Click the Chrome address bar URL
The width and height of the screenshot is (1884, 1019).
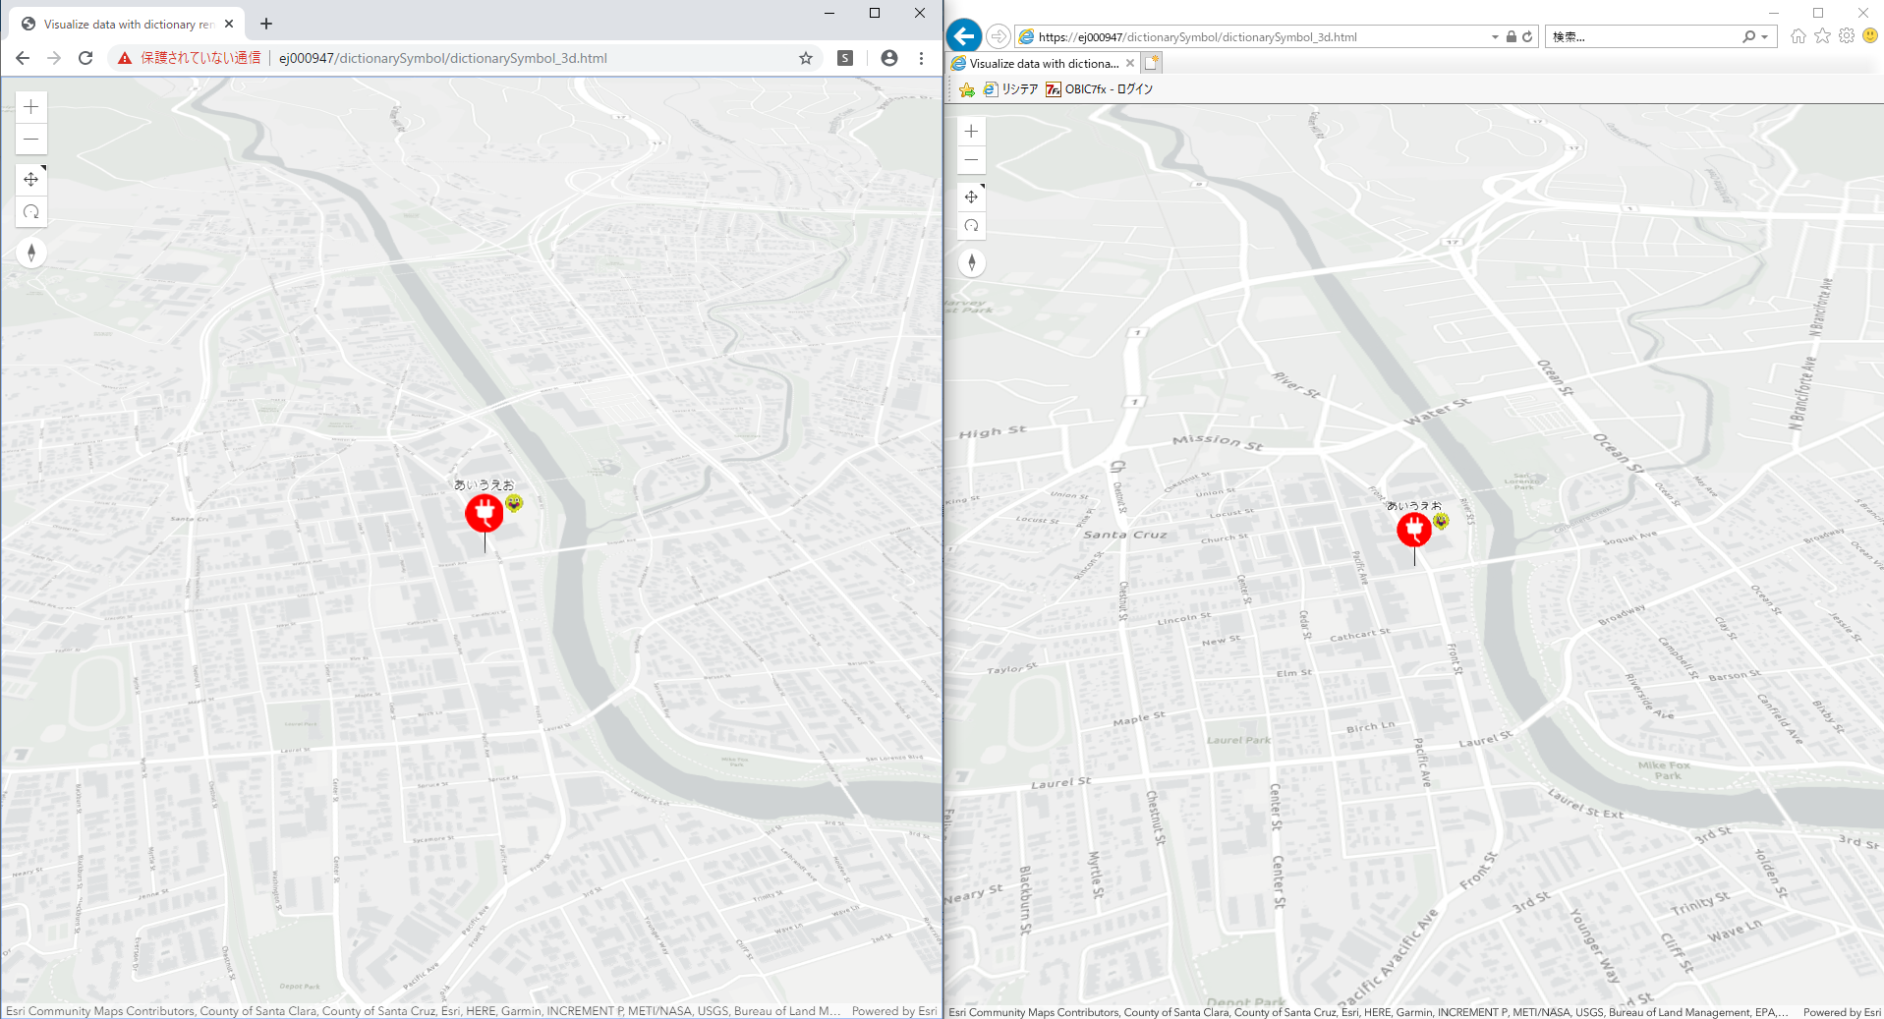(443, 58)
